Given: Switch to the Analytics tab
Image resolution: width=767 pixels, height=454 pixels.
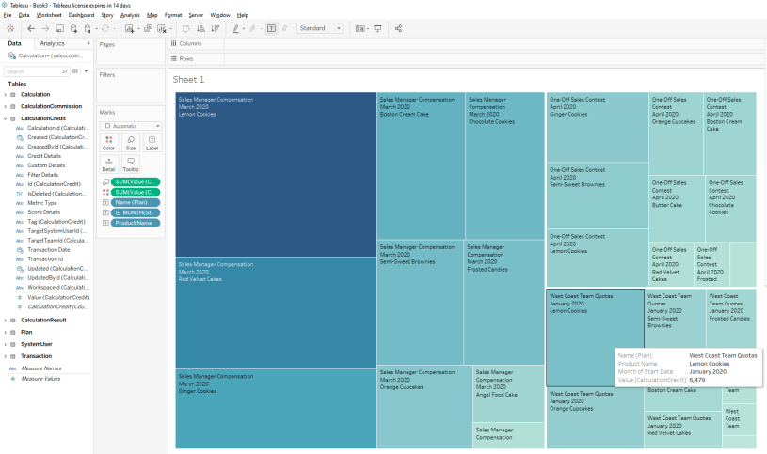Looking at the screenshot, I should click(x=53, y=43).
